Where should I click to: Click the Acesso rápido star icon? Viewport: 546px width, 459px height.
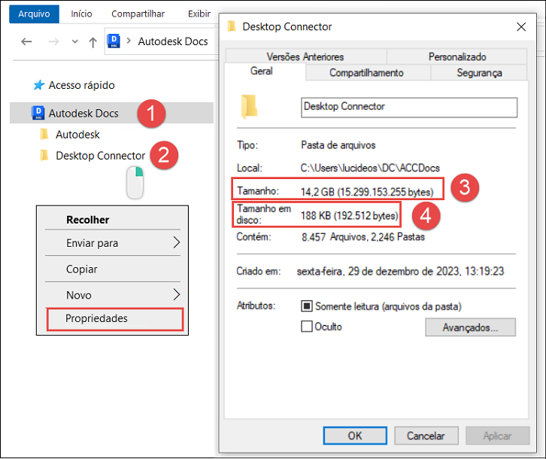[x=38, y=85]
